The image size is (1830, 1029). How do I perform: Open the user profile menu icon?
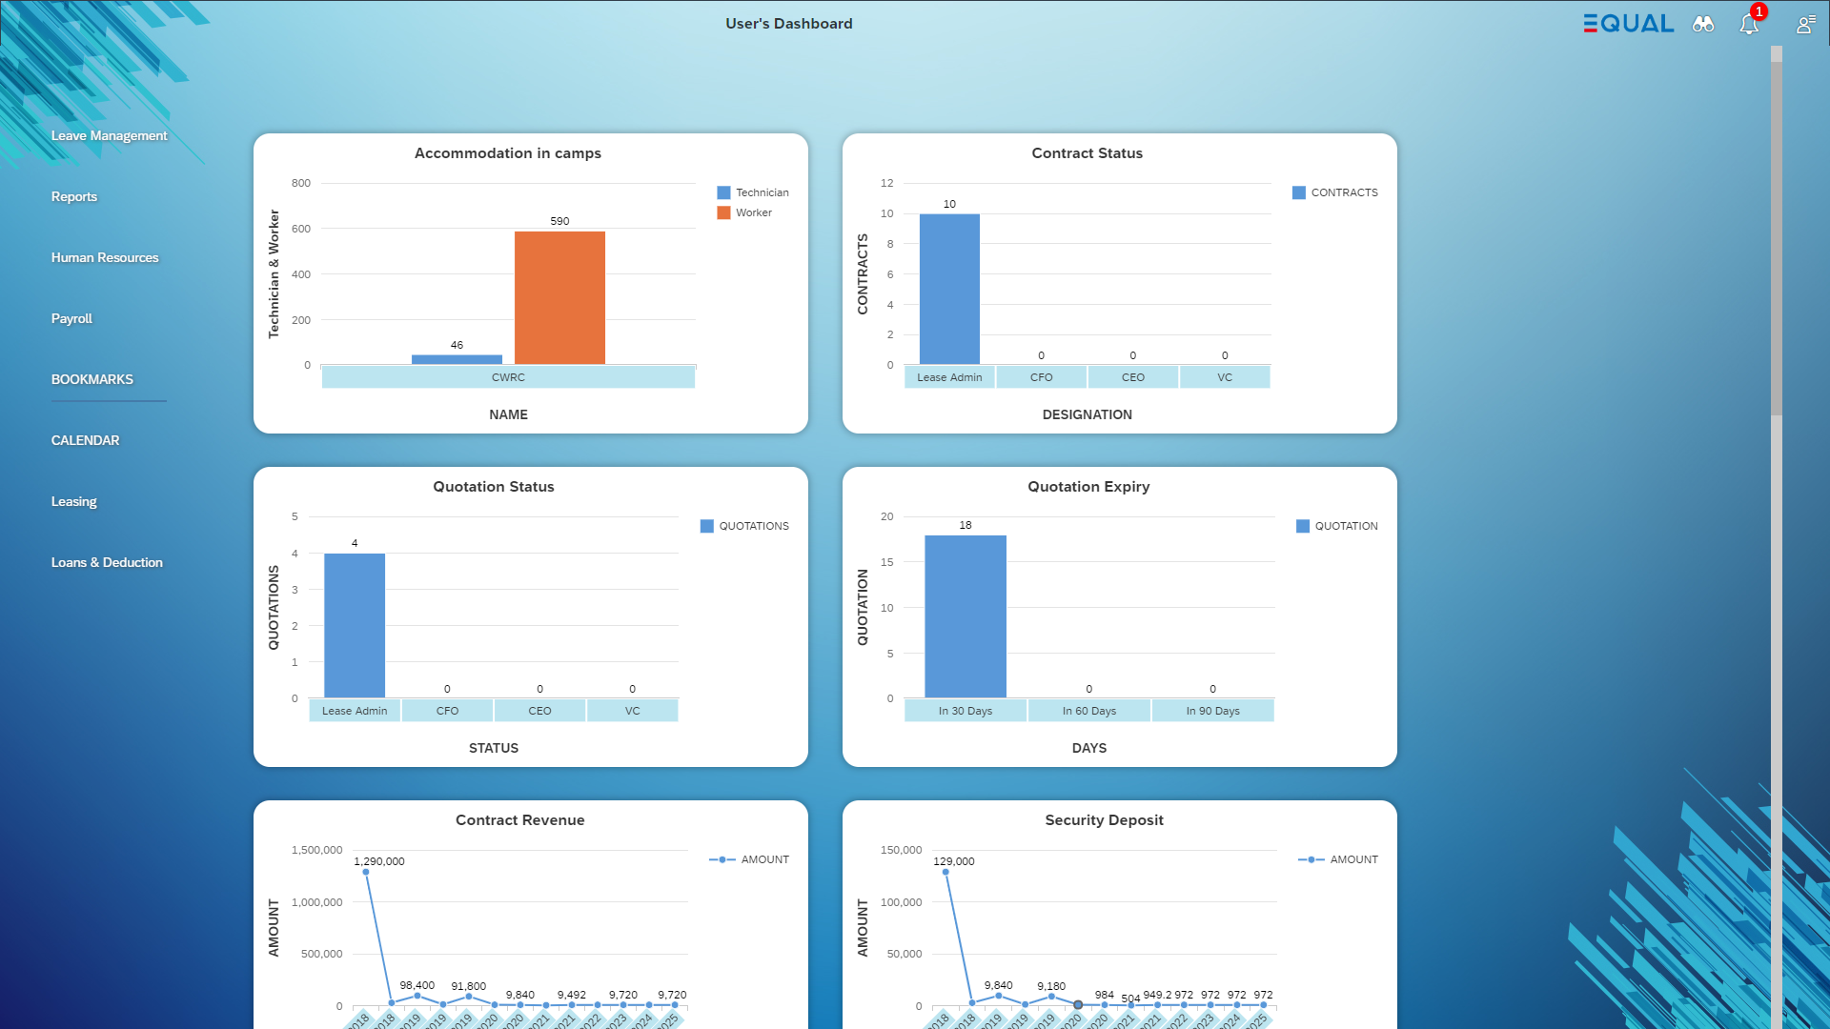click(1805, 25)
